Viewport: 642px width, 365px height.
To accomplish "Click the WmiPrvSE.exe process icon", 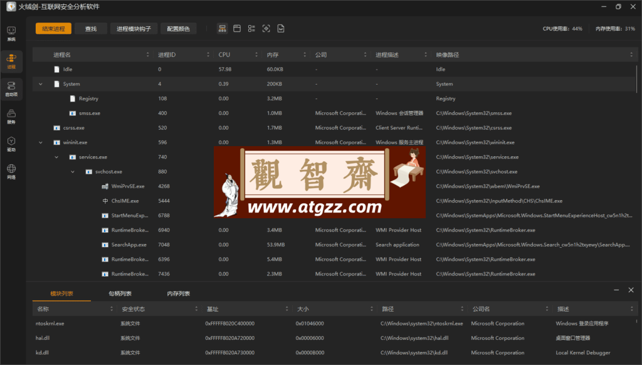I will (x=105, y=186).
